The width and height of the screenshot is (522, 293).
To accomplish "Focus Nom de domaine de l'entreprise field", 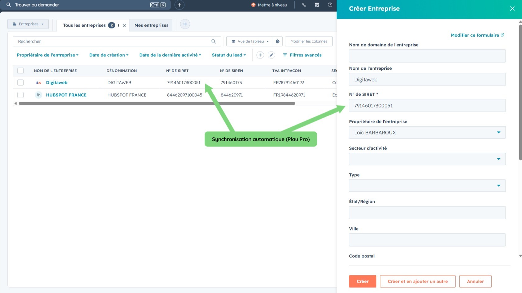I will click(x=427, y=56).
